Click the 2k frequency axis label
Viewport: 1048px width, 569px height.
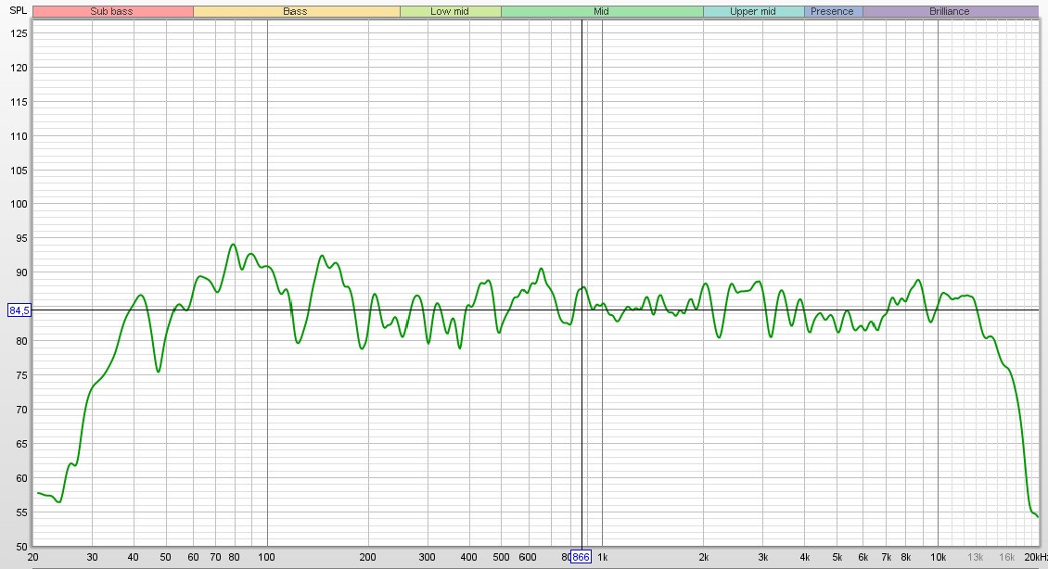(x=704, y=557)
